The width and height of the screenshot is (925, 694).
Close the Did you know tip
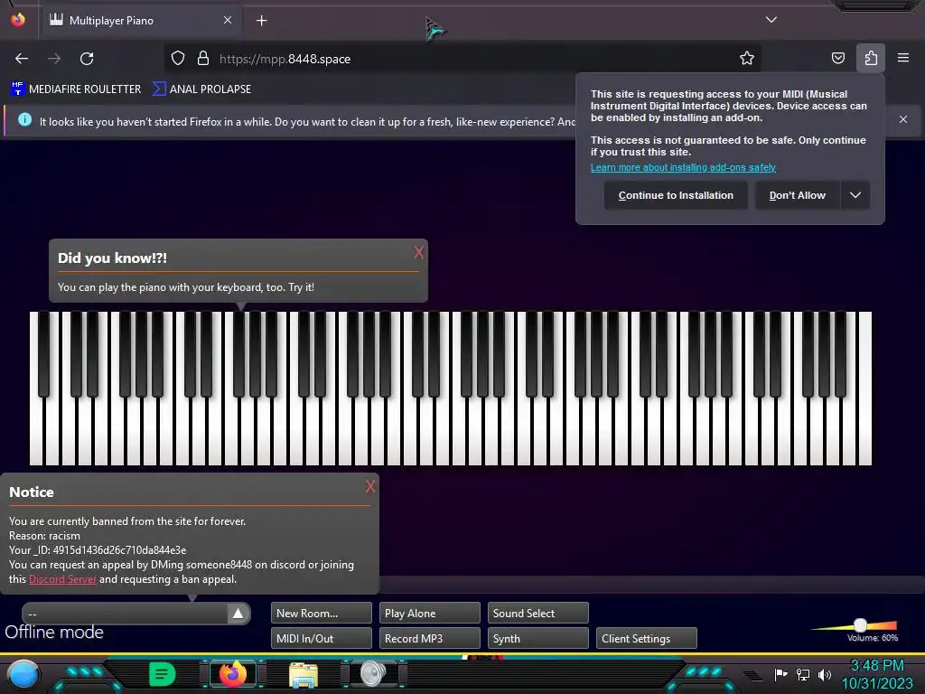coord(419,253)
